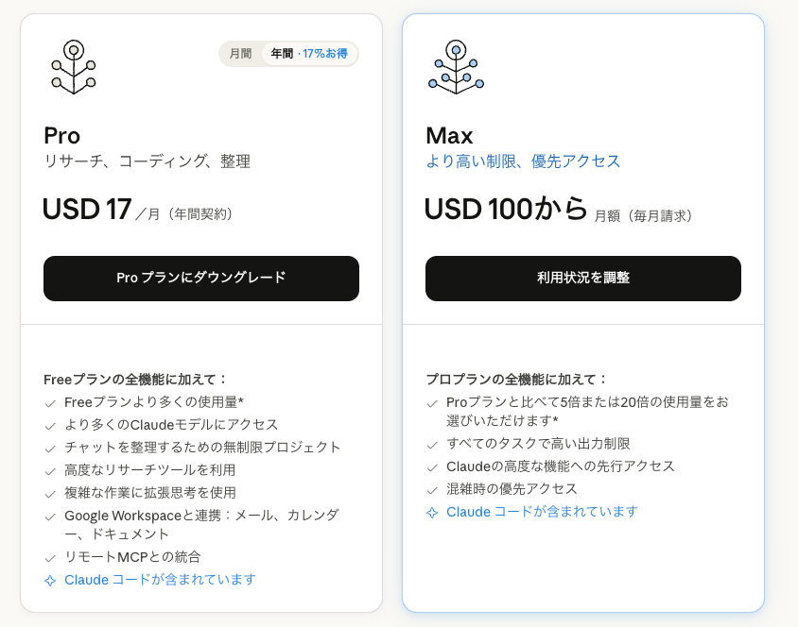Click the Max plan blue tree logo icon
This screenshot has width=798, height=627.
(456, 67)
